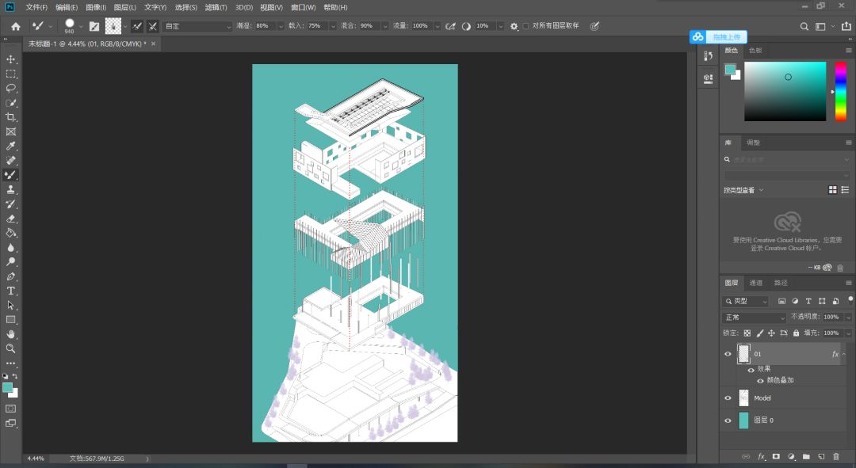Open options bar gear settings
856x468 pixels.
tap(514, 26)
